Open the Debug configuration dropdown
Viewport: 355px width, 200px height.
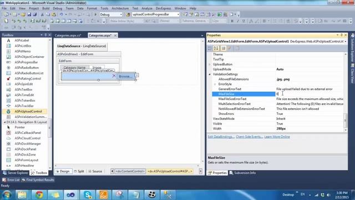(121, 14)
